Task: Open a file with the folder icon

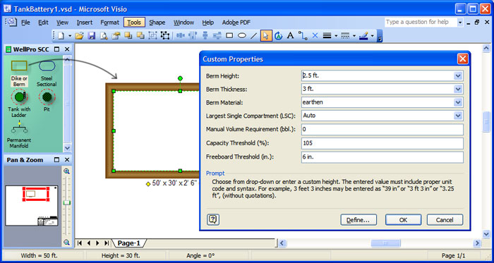Action: point(79,35)
